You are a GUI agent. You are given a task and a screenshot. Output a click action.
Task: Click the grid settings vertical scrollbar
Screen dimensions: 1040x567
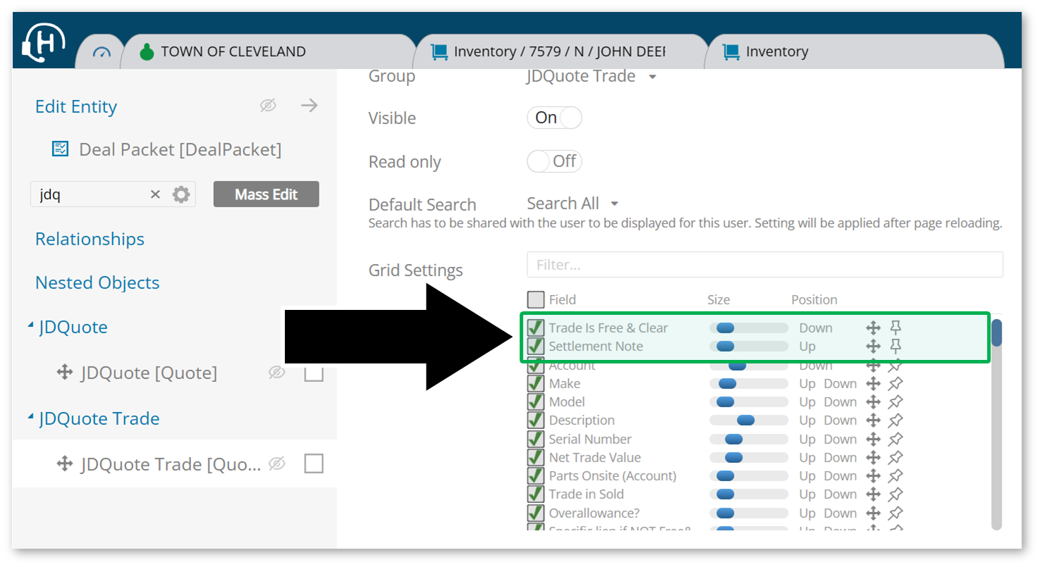coord(996,423)
